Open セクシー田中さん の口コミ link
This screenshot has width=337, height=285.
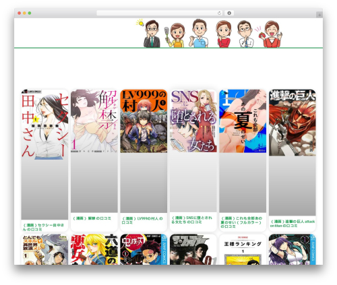(x=43, y=227)
